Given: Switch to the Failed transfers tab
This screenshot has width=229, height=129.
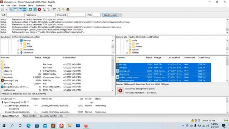Looking at the screenshot, I should pos(30,116).
